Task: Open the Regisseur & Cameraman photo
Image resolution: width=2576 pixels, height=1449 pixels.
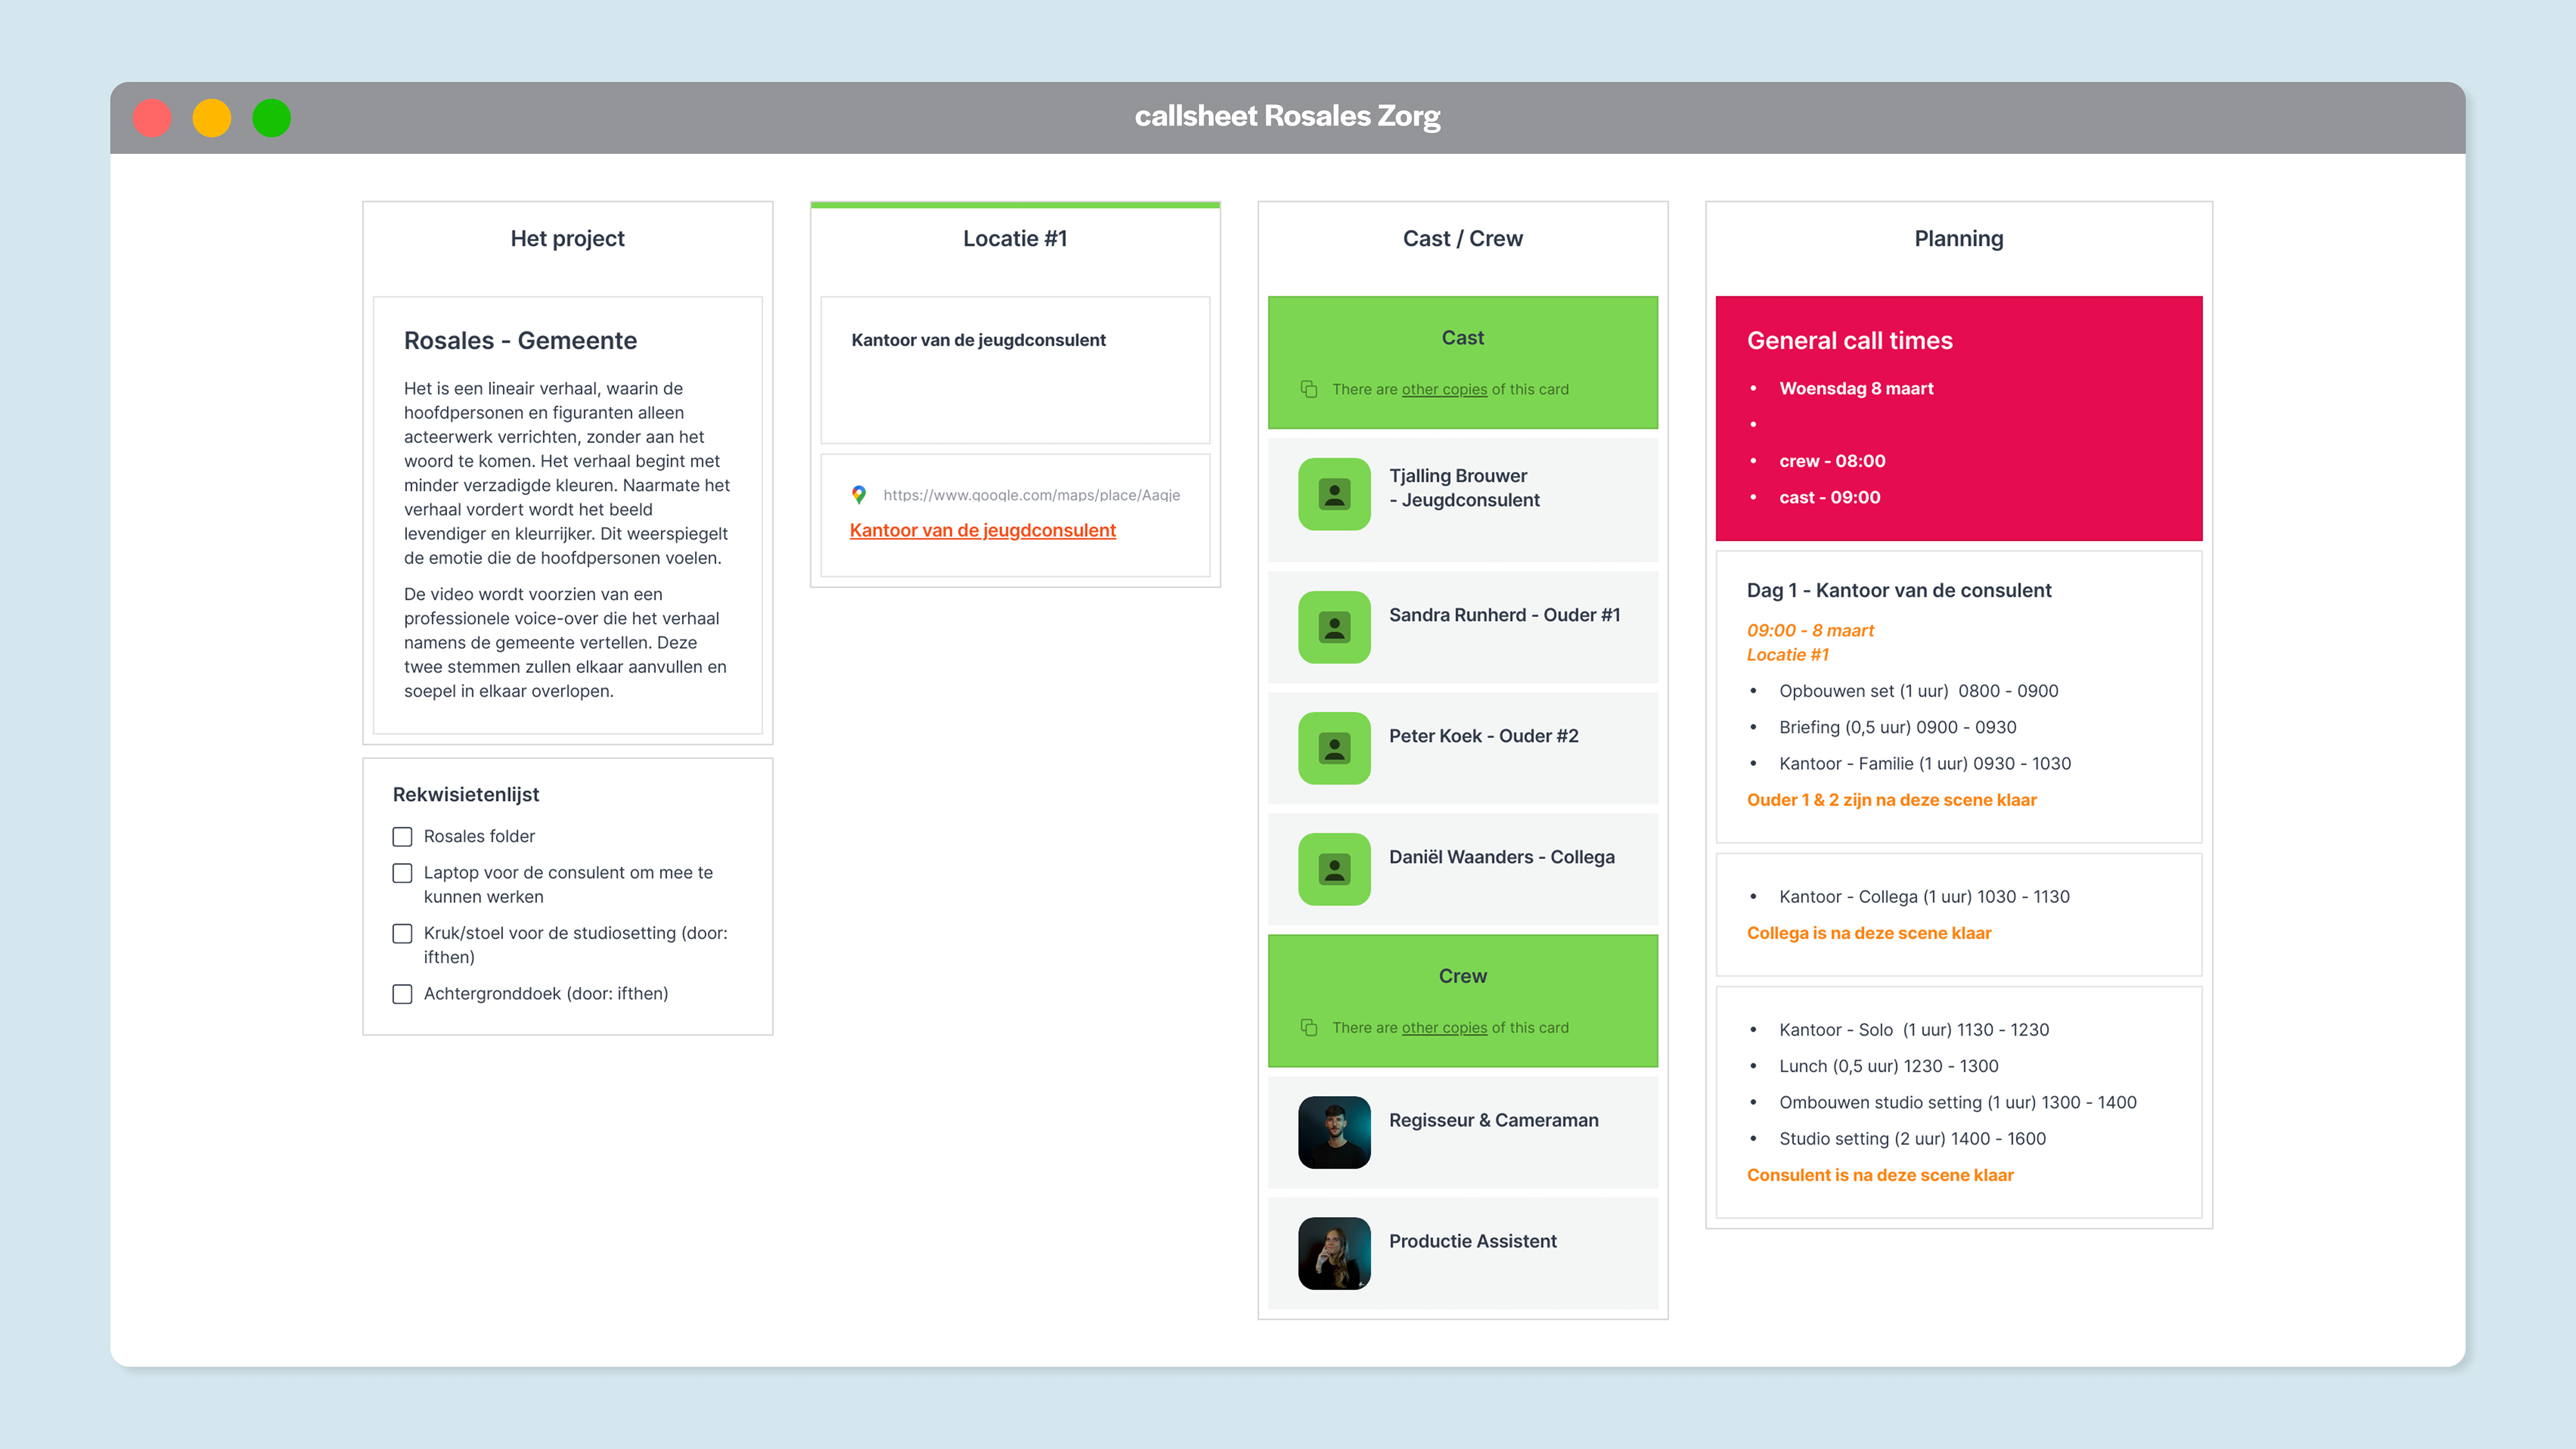Action: pos(1334,1132)
